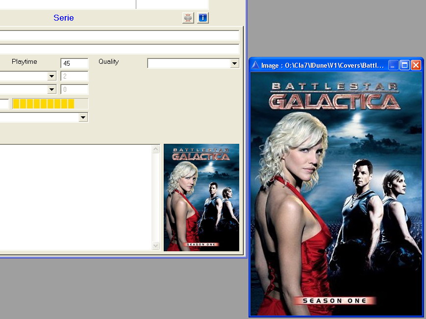This screenshot has width=426, height=319.
Task: Open the dropdown below the rating bar
Action: click(83, 117)
